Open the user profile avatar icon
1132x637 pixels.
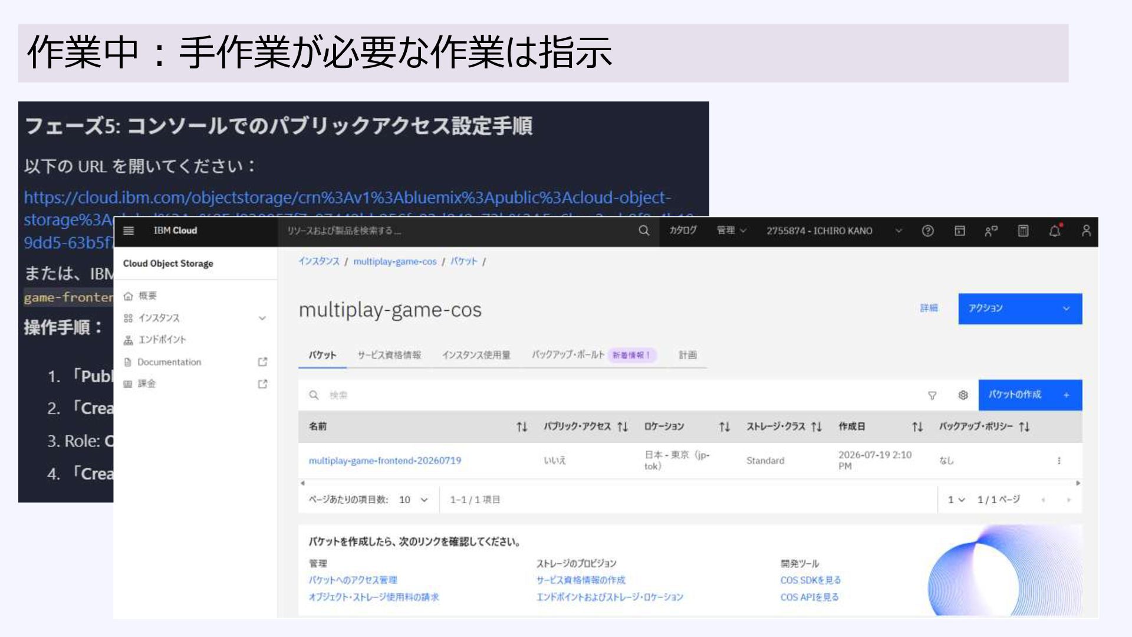pyautogui.click(x=1086, y=231)
